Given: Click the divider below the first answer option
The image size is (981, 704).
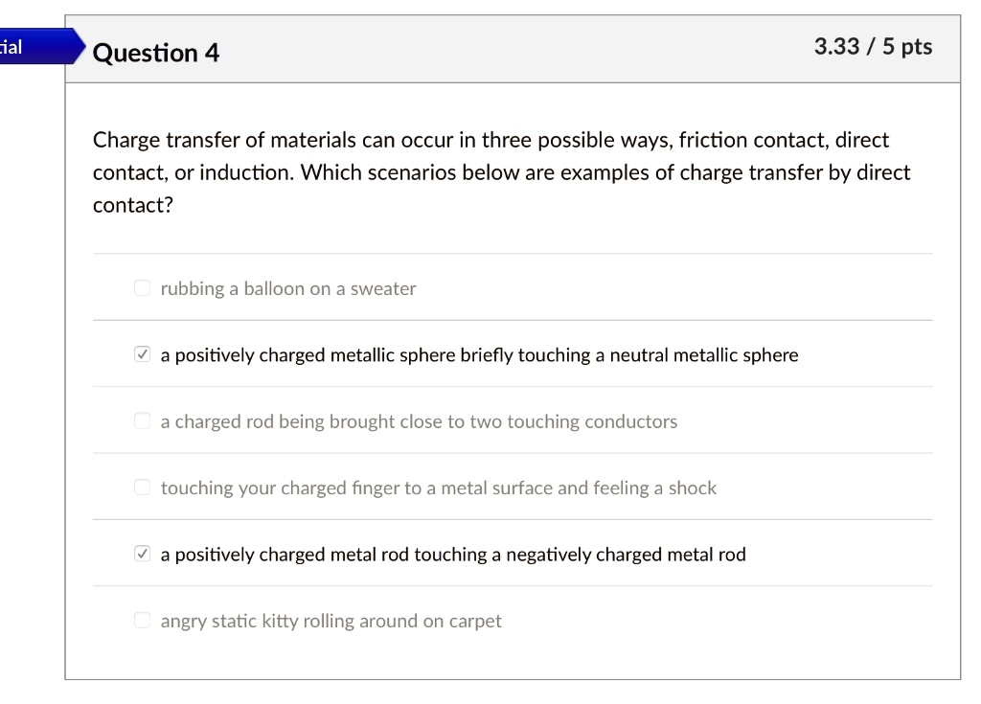Looking at the screenshot, I should tap(513, 320).
